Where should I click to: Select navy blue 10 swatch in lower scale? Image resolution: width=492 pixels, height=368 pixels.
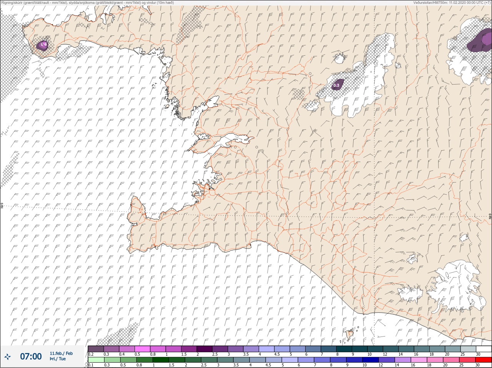(370, 360)
